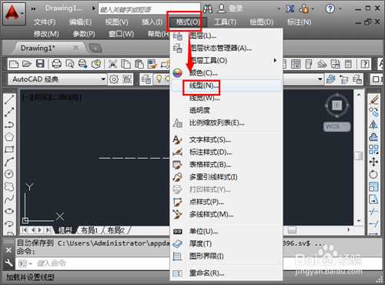Select the Revision Cloud tool
The width and height of the screenshot is (385, 285).
click(x=9, y=186)
